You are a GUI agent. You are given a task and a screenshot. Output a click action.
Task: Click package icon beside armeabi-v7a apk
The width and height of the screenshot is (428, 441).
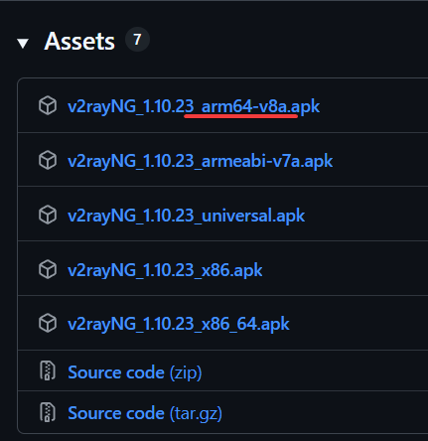click(x=48, y=160)
